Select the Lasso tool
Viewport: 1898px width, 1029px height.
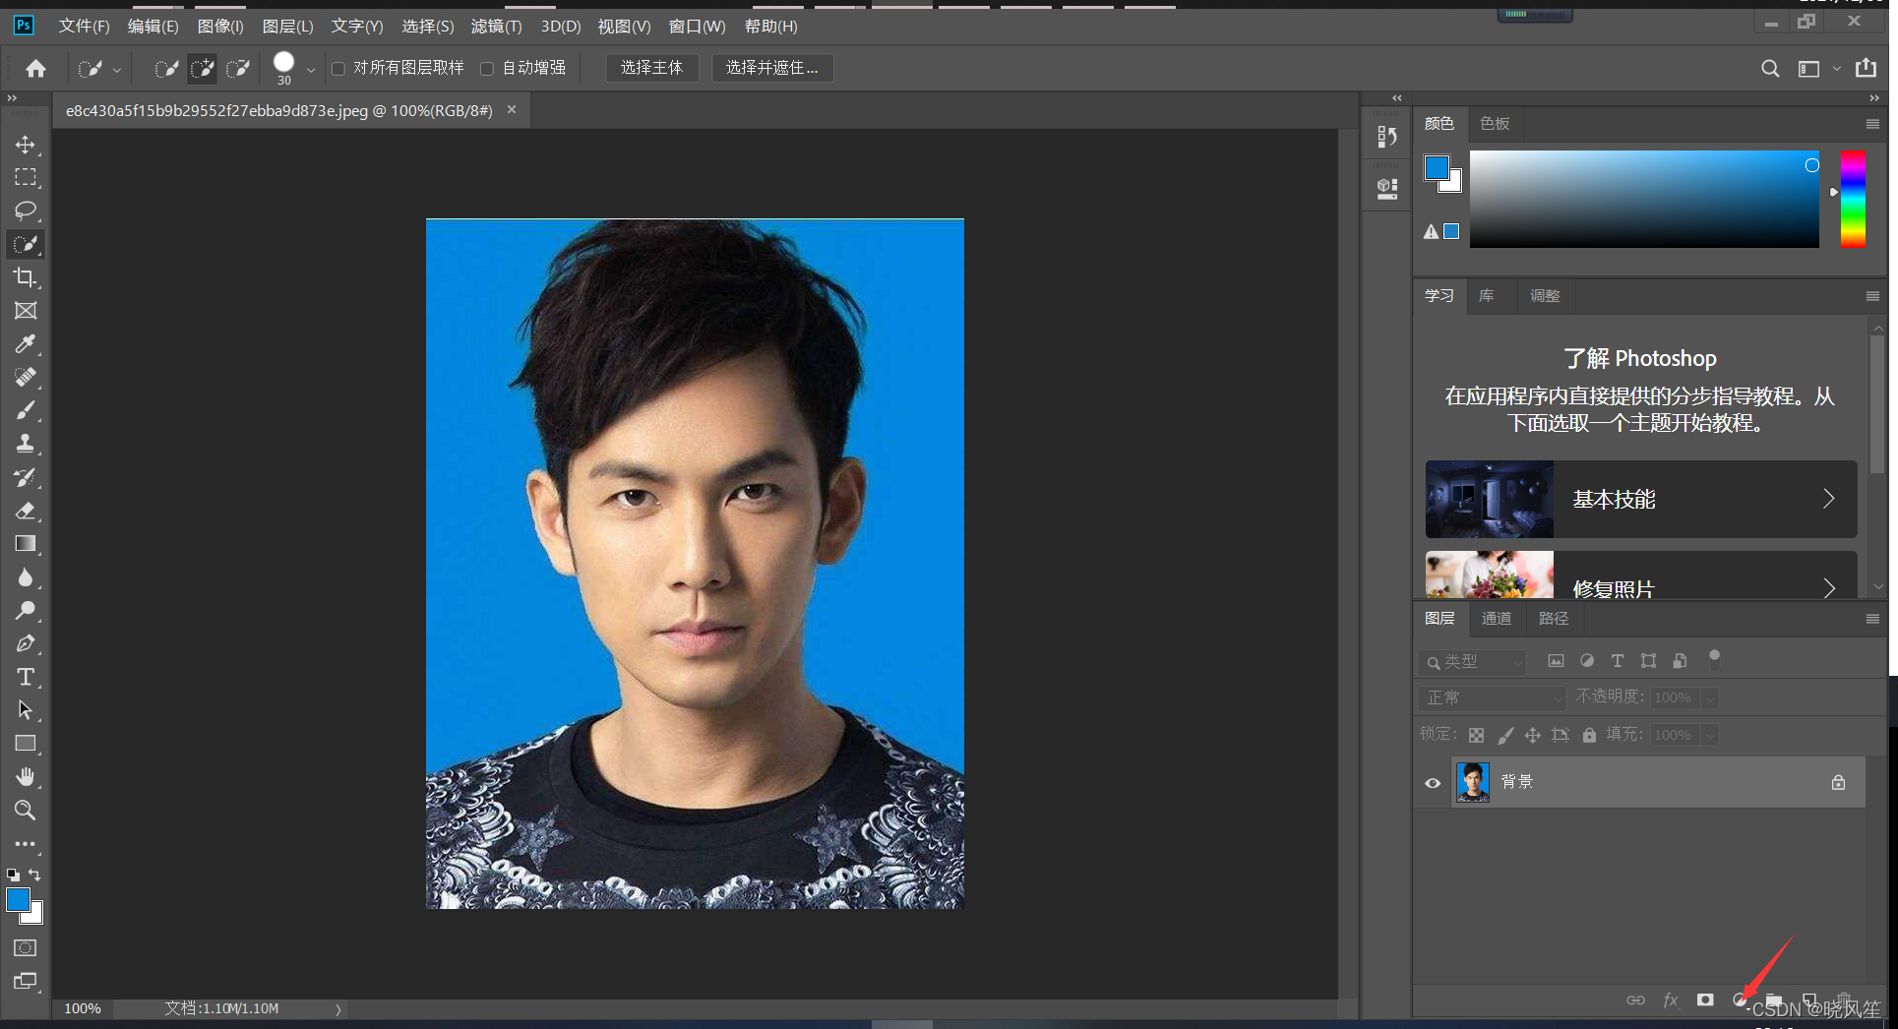[26, 211]
